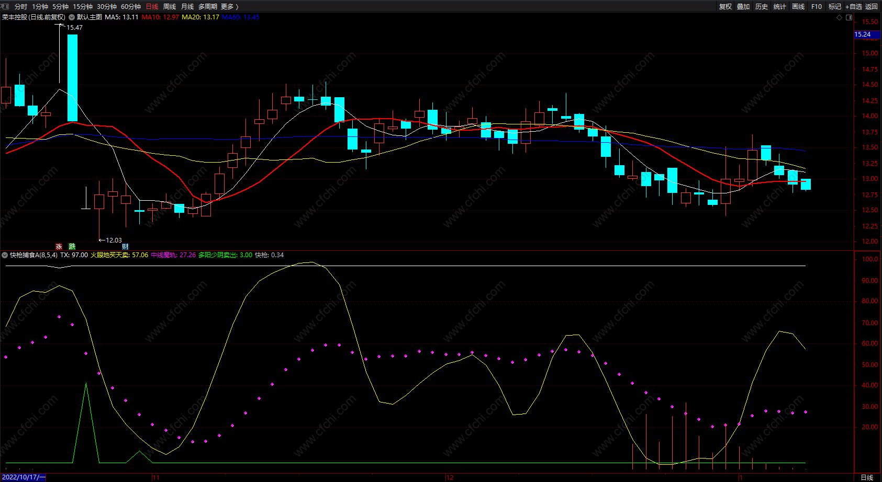Select the 日线 daily chart tab

tap(152, 7)
